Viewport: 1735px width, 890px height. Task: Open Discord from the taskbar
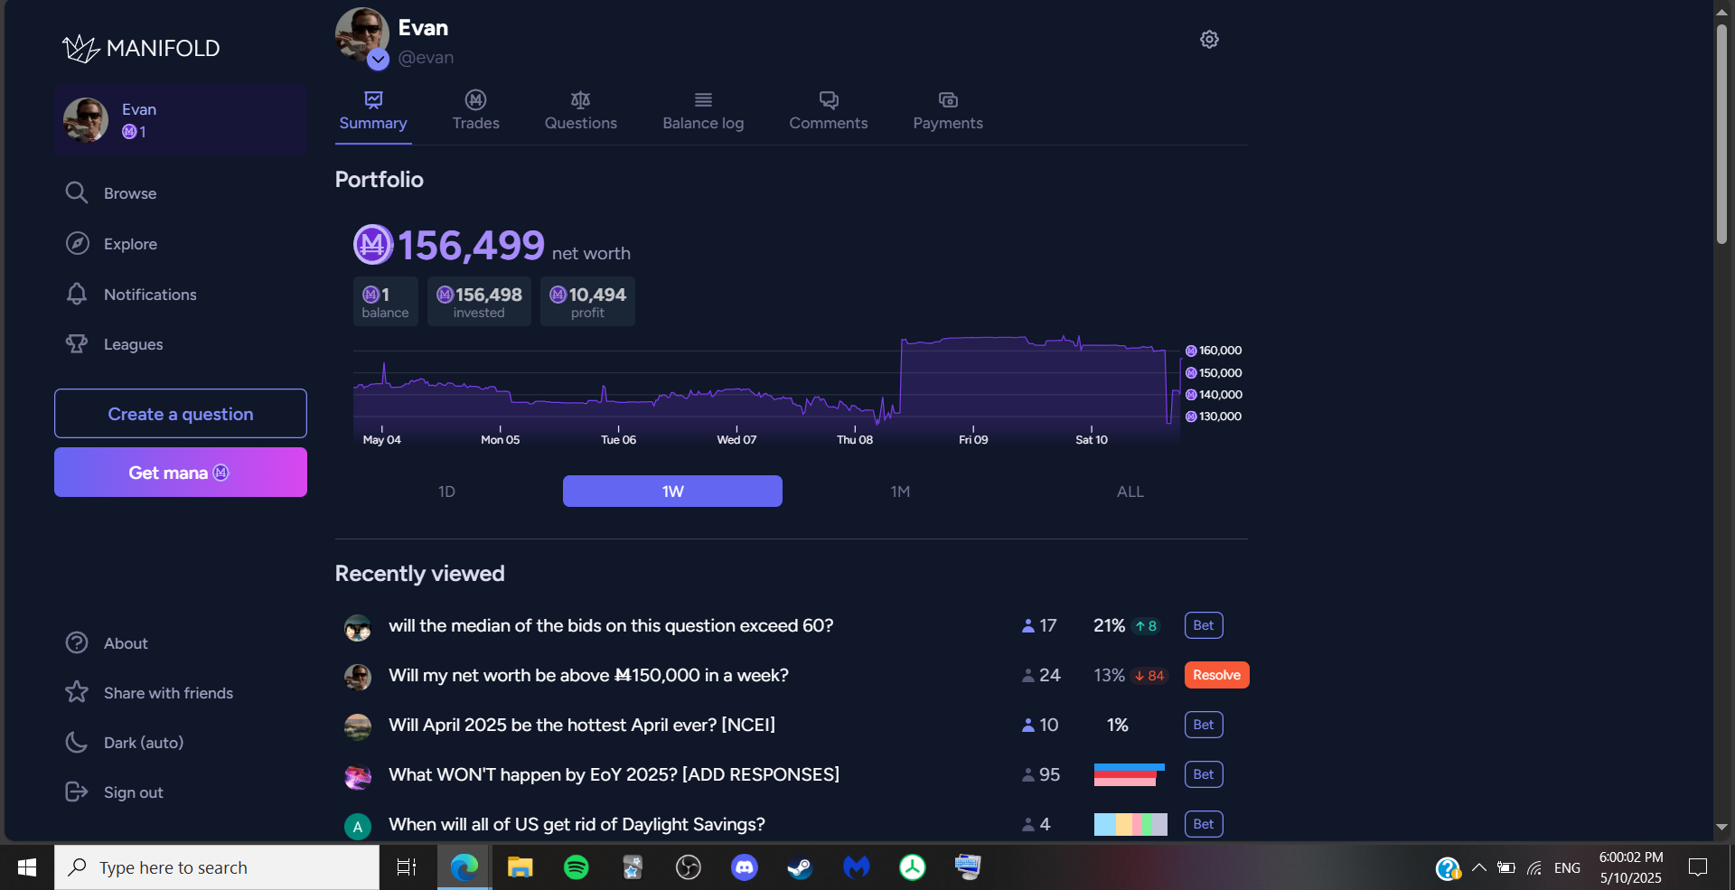pyautogui.click(x=744, y=867)
